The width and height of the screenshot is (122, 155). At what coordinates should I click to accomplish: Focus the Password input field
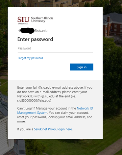pos(55,48)
